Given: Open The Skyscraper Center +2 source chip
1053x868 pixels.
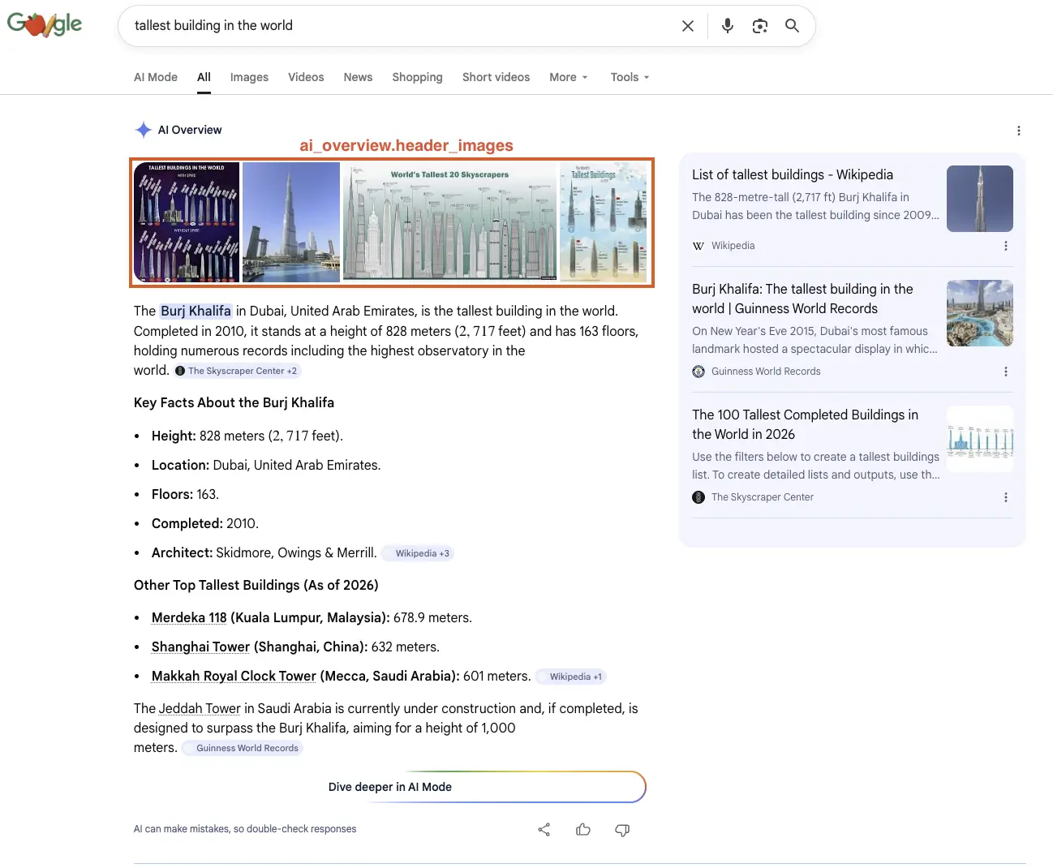Looking at the screenshot, I should [237, 371].
